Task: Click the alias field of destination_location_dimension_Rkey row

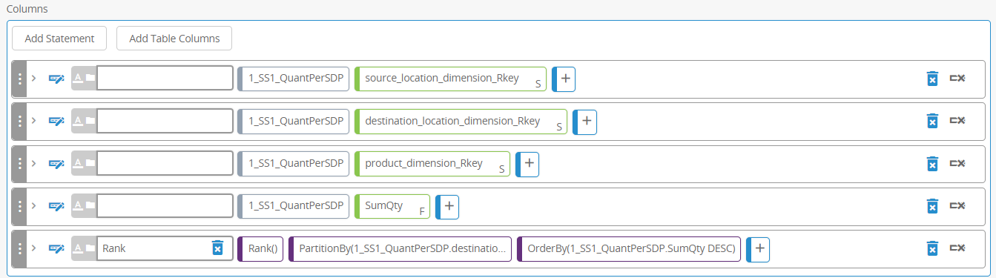Action: (x=165, y=121)
